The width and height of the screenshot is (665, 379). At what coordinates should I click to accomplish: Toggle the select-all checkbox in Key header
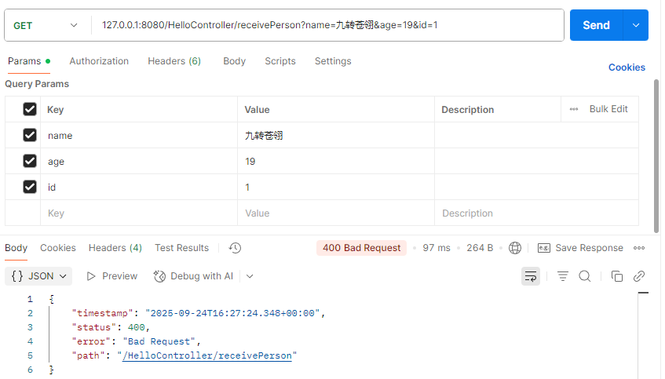click(30, 109)
